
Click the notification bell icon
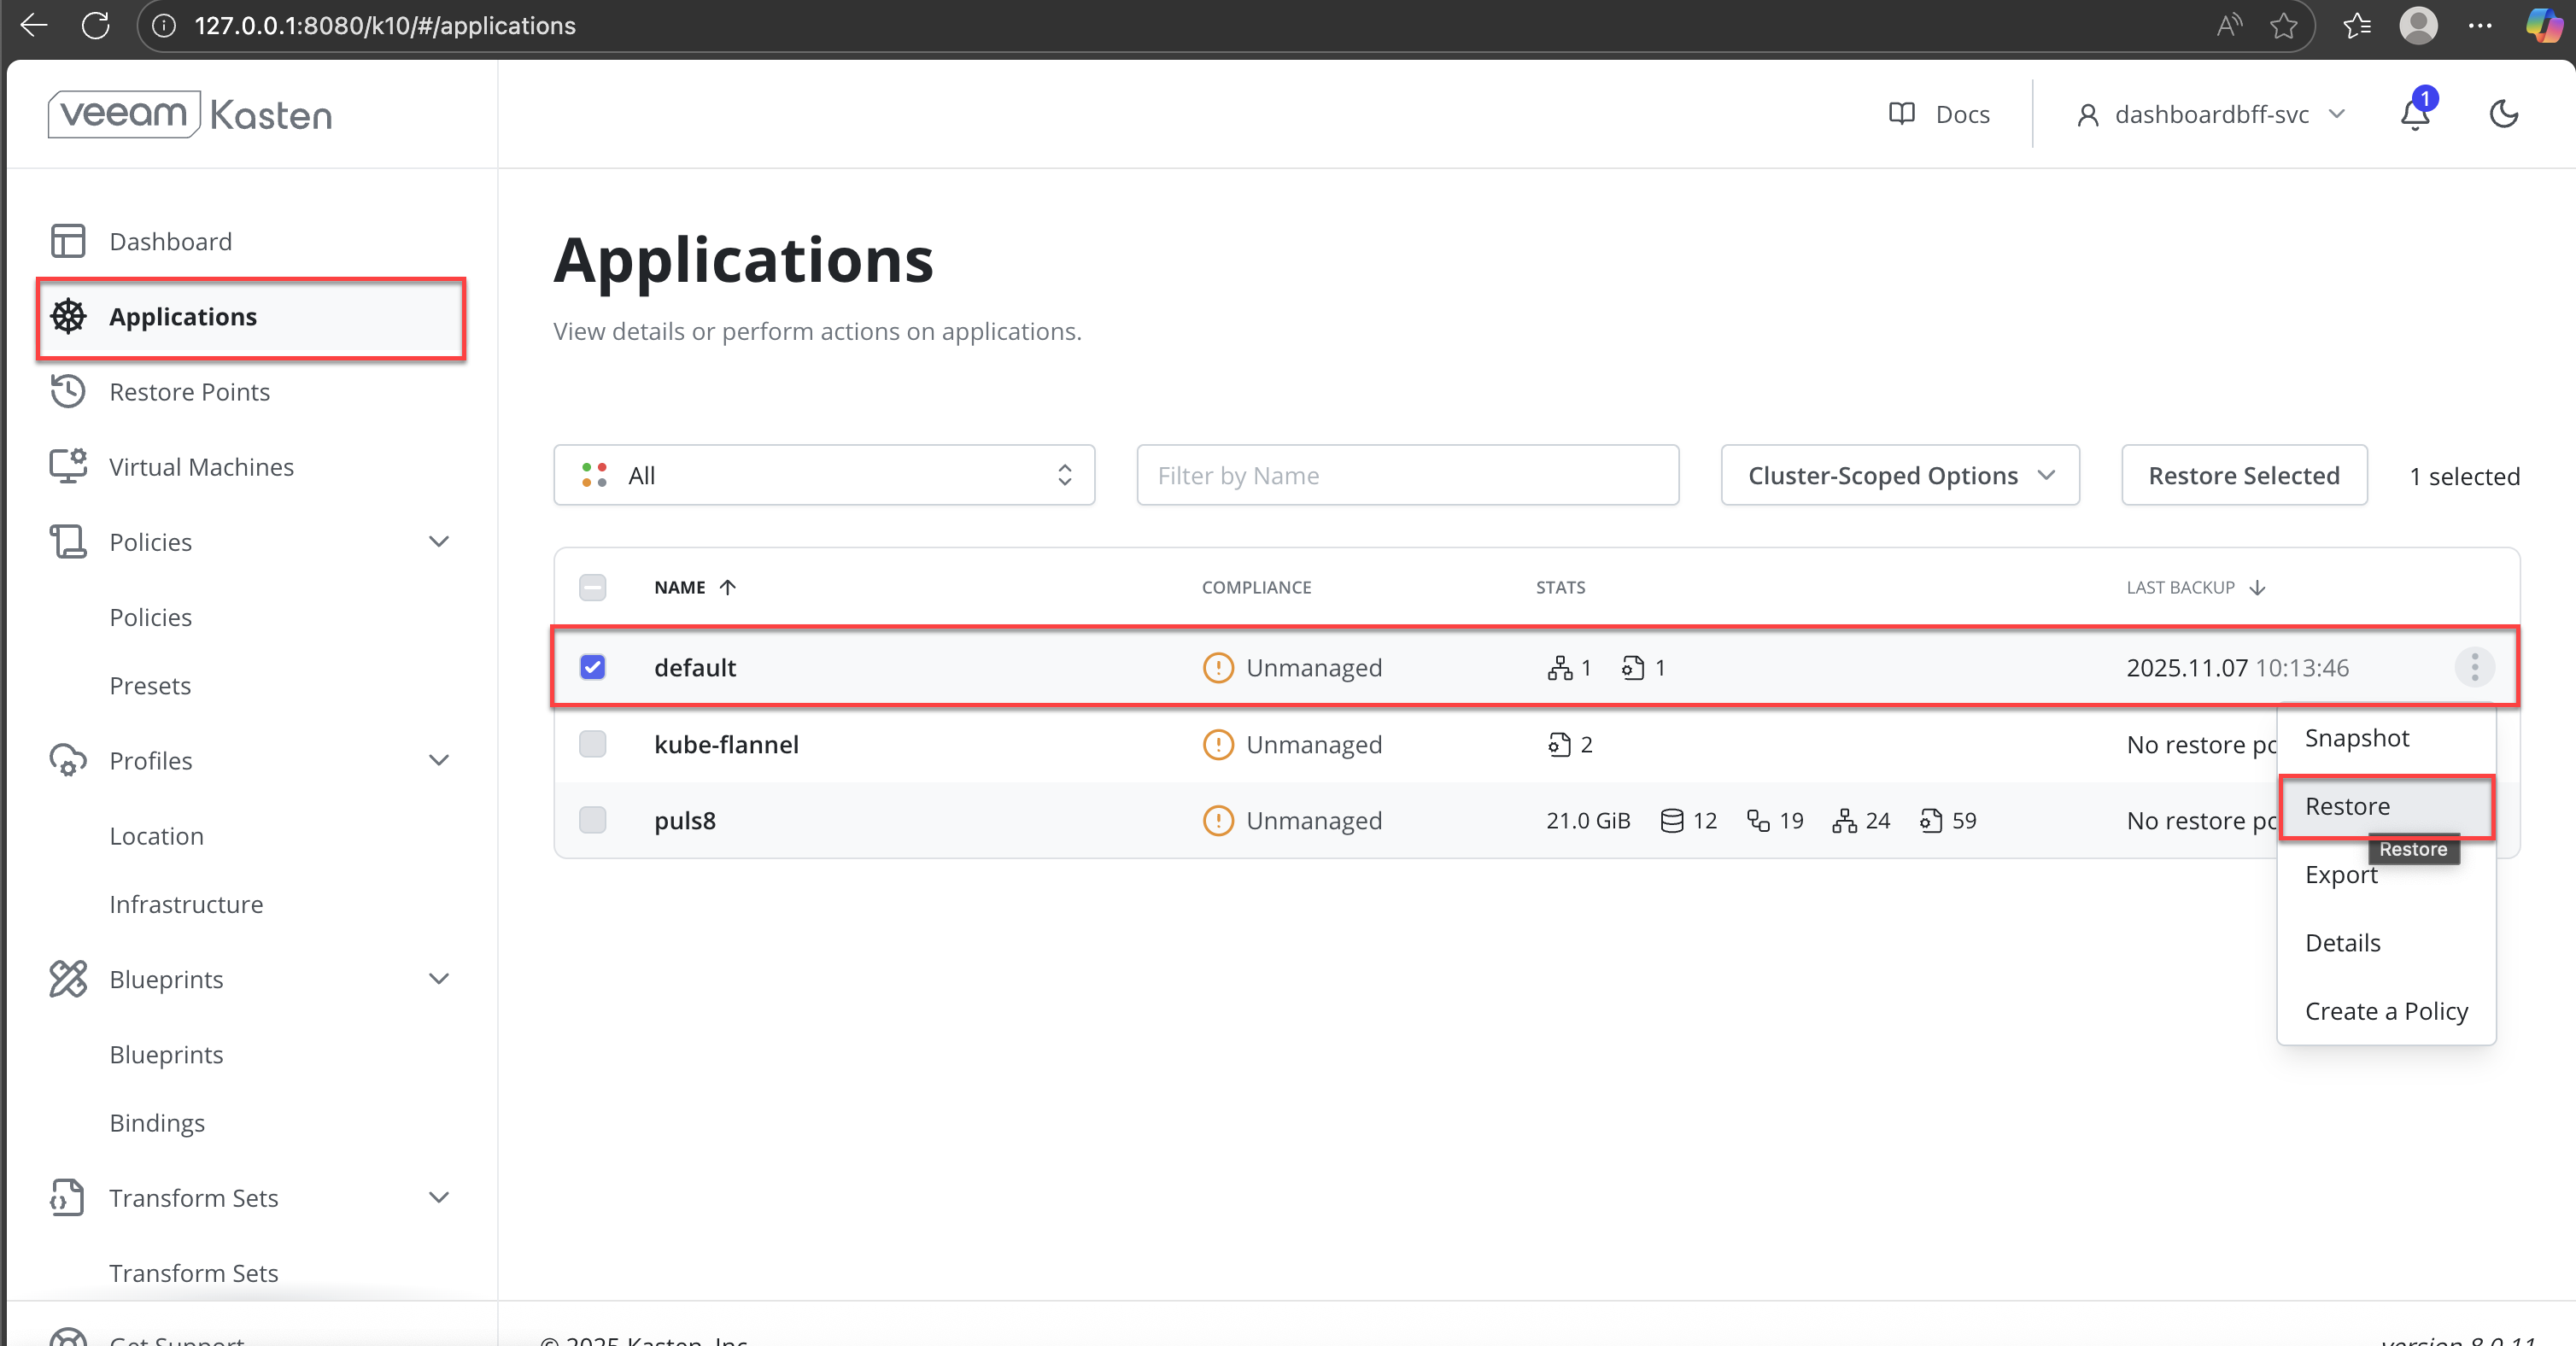[2415, 115]
